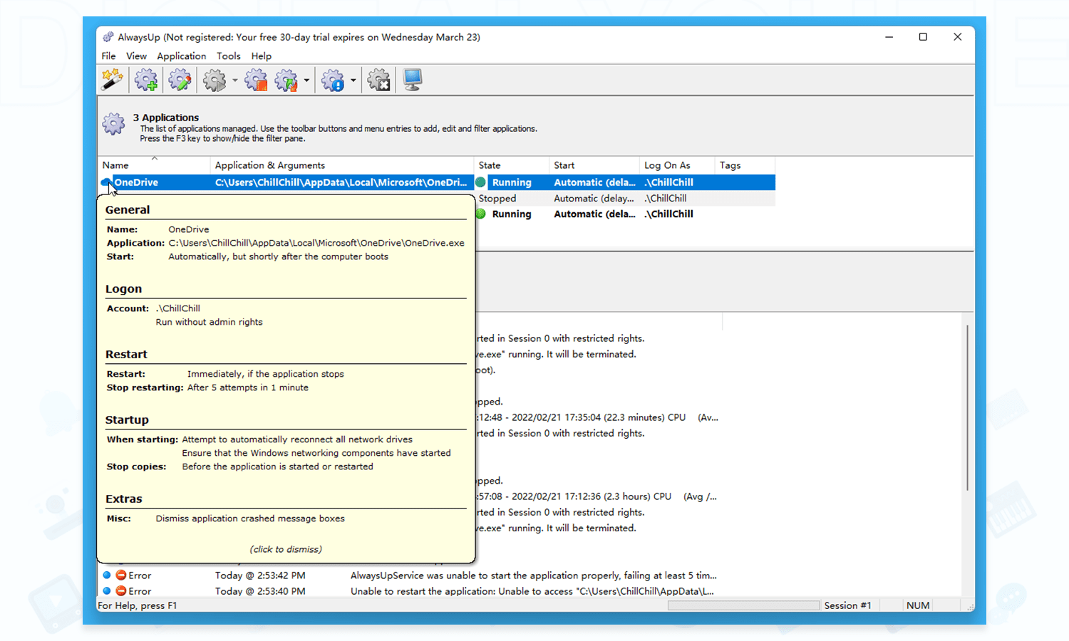This screenshot has width=1069, height=641.
Task: Sort the list by State column
Action: (x=512, y=165)
